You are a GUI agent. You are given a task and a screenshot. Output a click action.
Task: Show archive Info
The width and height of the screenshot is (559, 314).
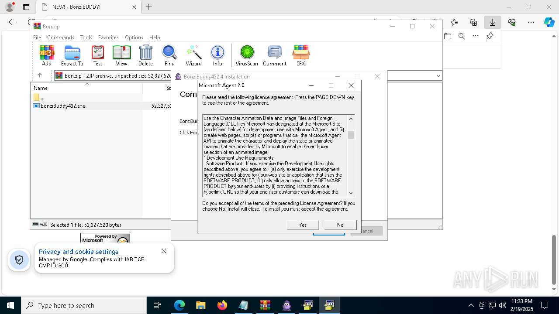(217, 55)
